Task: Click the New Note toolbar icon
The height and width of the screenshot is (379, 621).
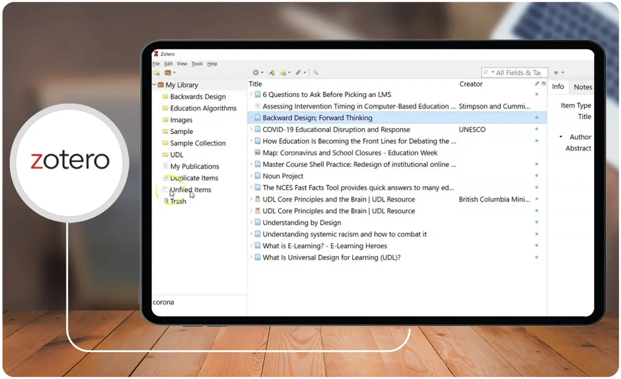Action: point(285,73)
